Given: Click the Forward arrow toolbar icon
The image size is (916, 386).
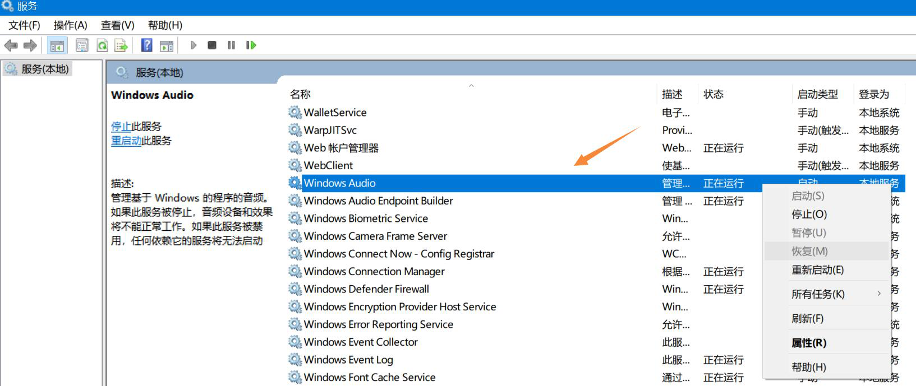Looking at the screenshot, I should pos(30,45).
